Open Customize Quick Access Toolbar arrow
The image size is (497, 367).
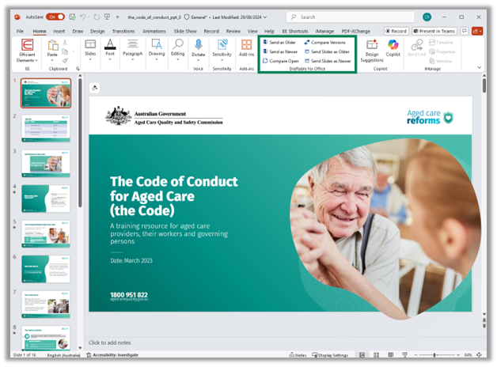point(118,17)
